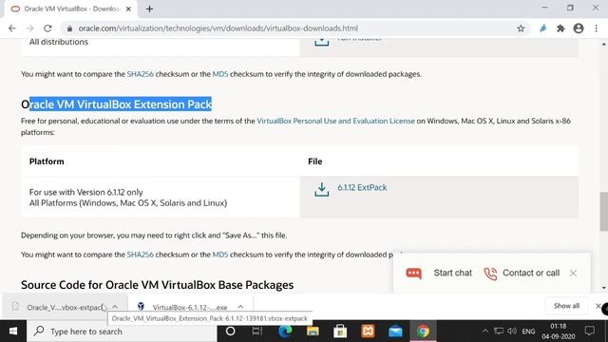Click the phone icon by Contact or call
The height and width of the screenshot is (342, 608).
pos(490,274)
